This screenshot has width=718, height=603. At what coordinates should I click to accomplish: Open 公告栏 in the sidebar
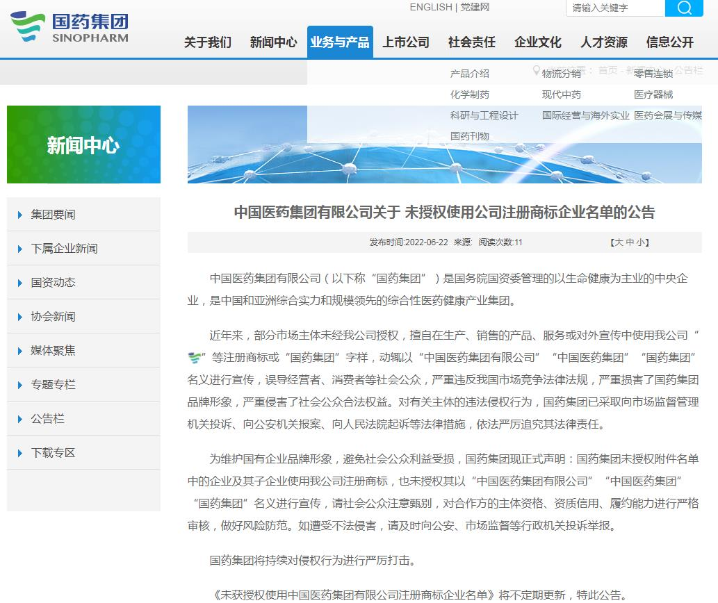click(x=48, y=419)
